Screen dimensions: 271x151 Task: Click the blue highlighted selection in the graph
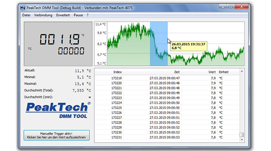[159, 44]
